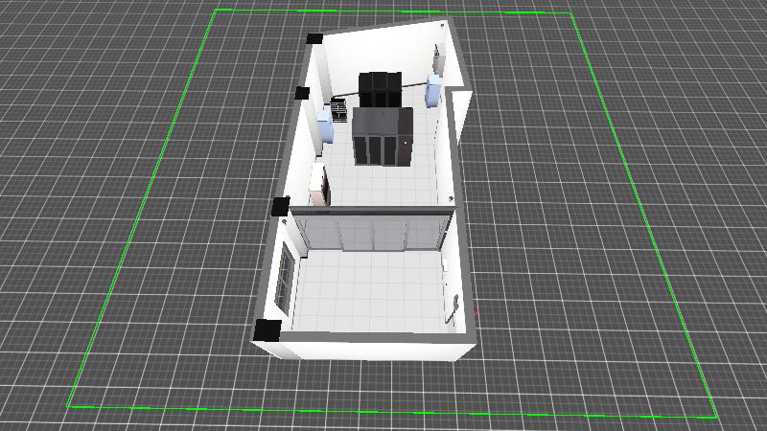Click the green boundary line's top-left corner
This screenshot has height=431, width=767.
pyautogui.click(x=216, y=11)
